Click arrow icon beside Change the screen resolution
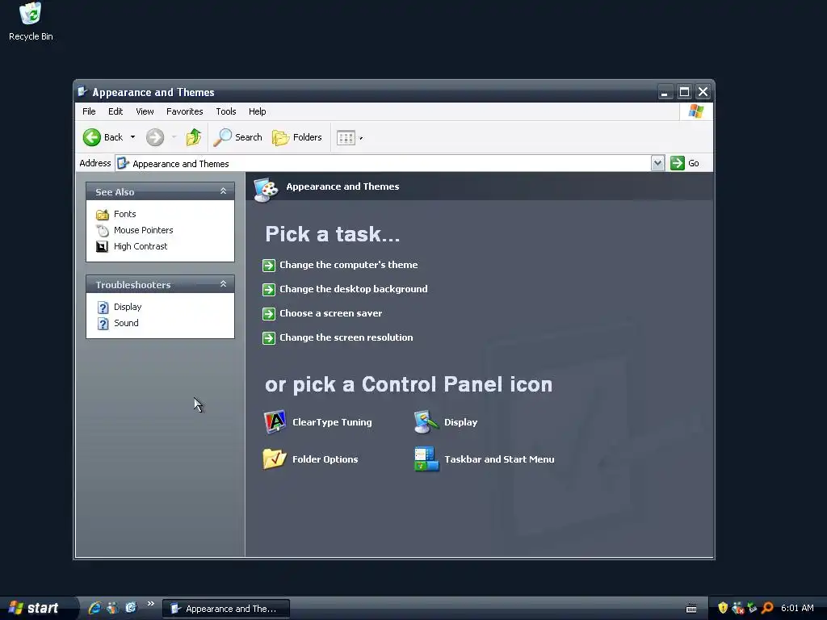Image resolution: width=827 pixels, height=620 pixels. (269, 338)
